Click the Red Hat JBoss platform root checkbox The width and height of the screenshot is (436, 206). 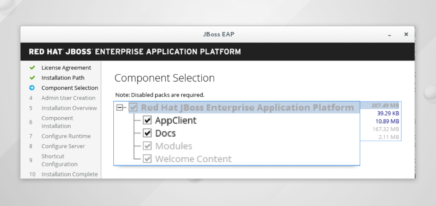click(133, 107)
